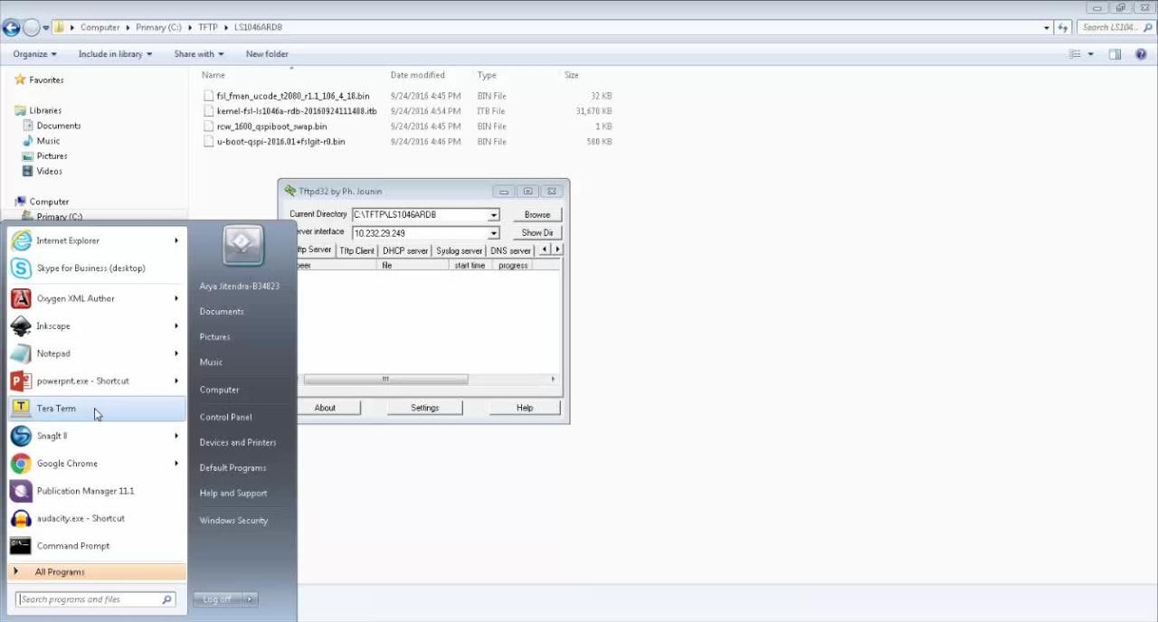
Task: Launch Tera Term from Start menu
Action: (x=56, y=409)
